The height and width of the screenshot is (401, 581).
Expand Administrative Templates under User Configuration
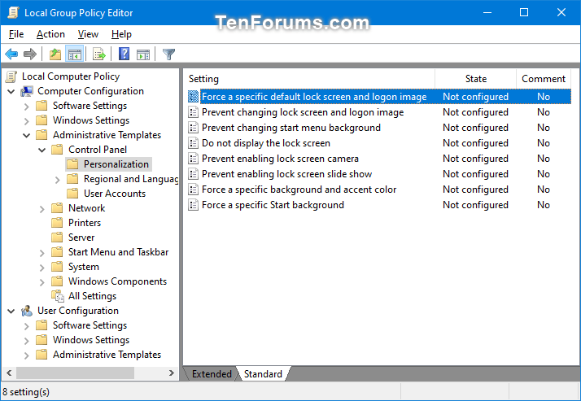(x=27, y=355)
